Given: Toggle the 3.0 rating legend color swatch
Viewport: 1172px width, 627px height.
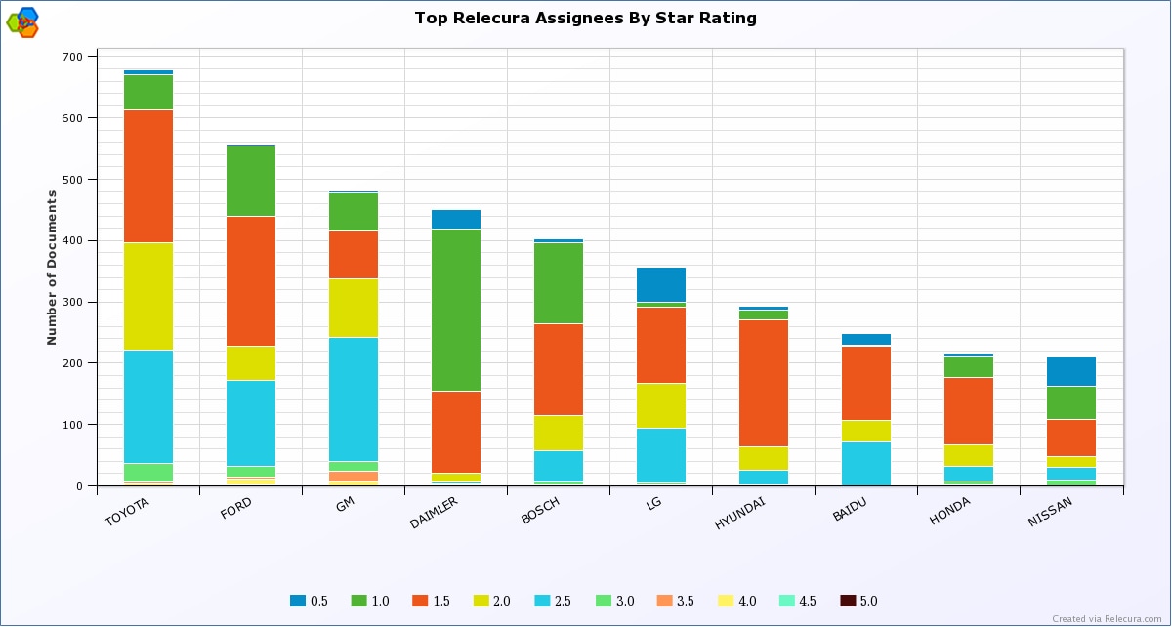Looking at the screenshot, I should pos(605,601).
